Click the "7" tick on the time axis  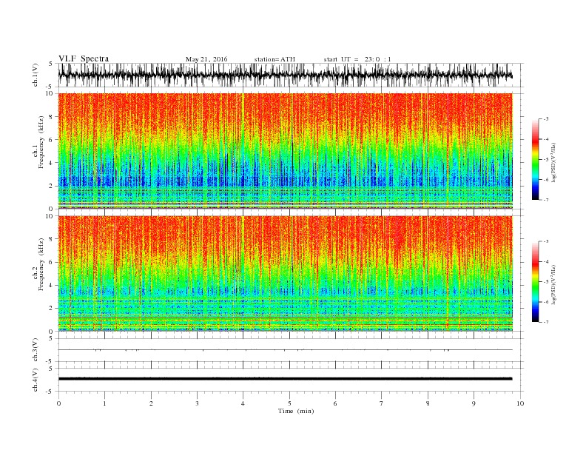point(382,403)
